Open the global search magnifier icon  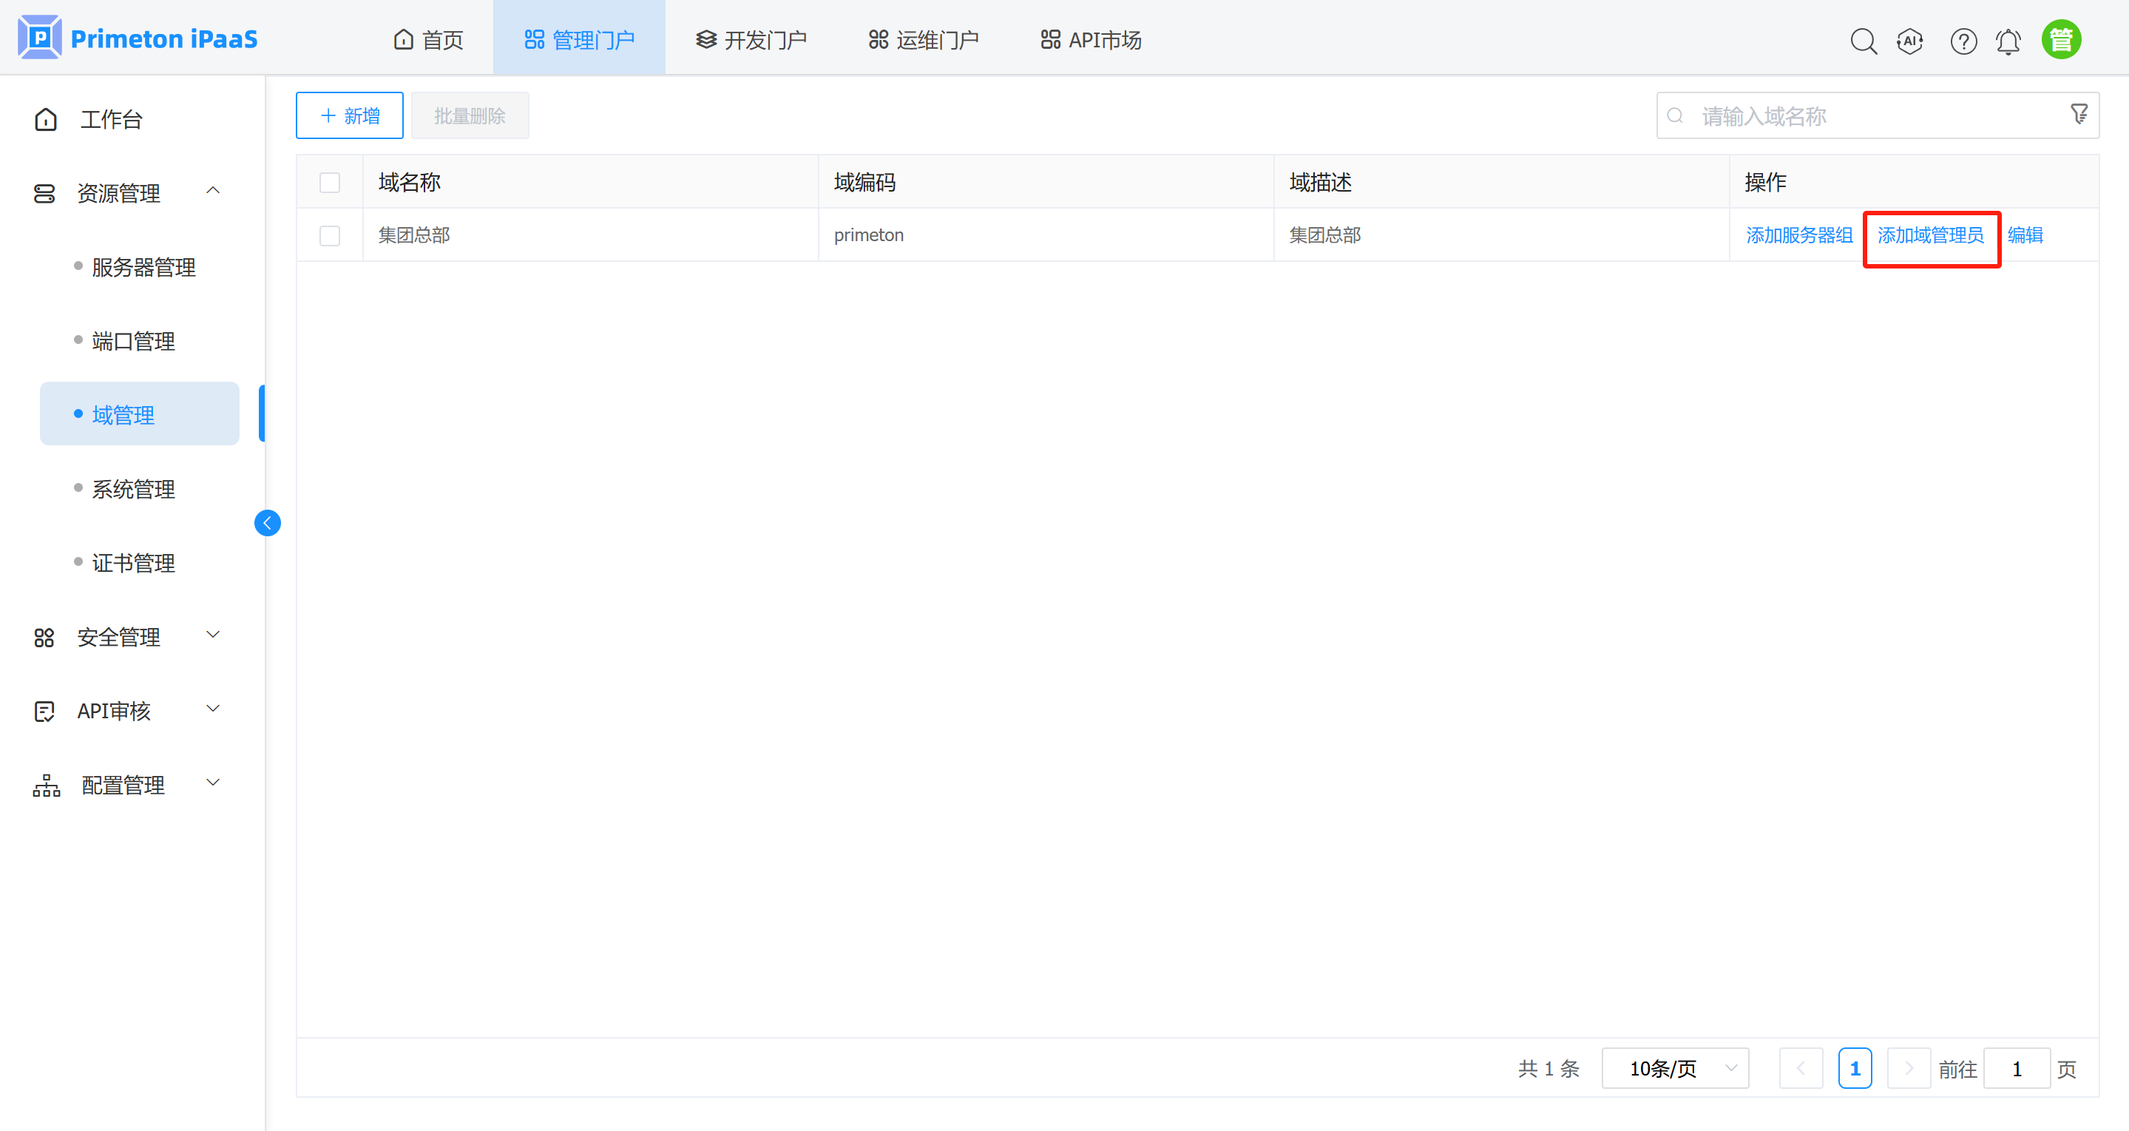[1864, 41]
